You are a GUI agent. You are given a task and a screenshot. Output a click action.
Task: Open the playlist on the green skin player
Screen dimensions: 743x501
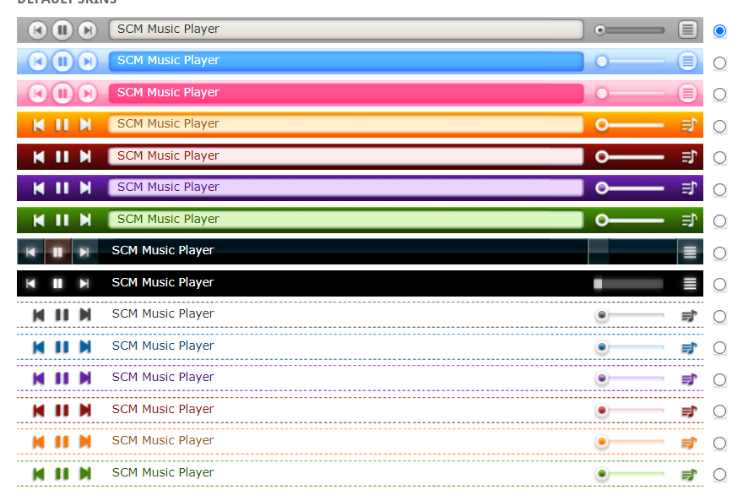[688, 219]
